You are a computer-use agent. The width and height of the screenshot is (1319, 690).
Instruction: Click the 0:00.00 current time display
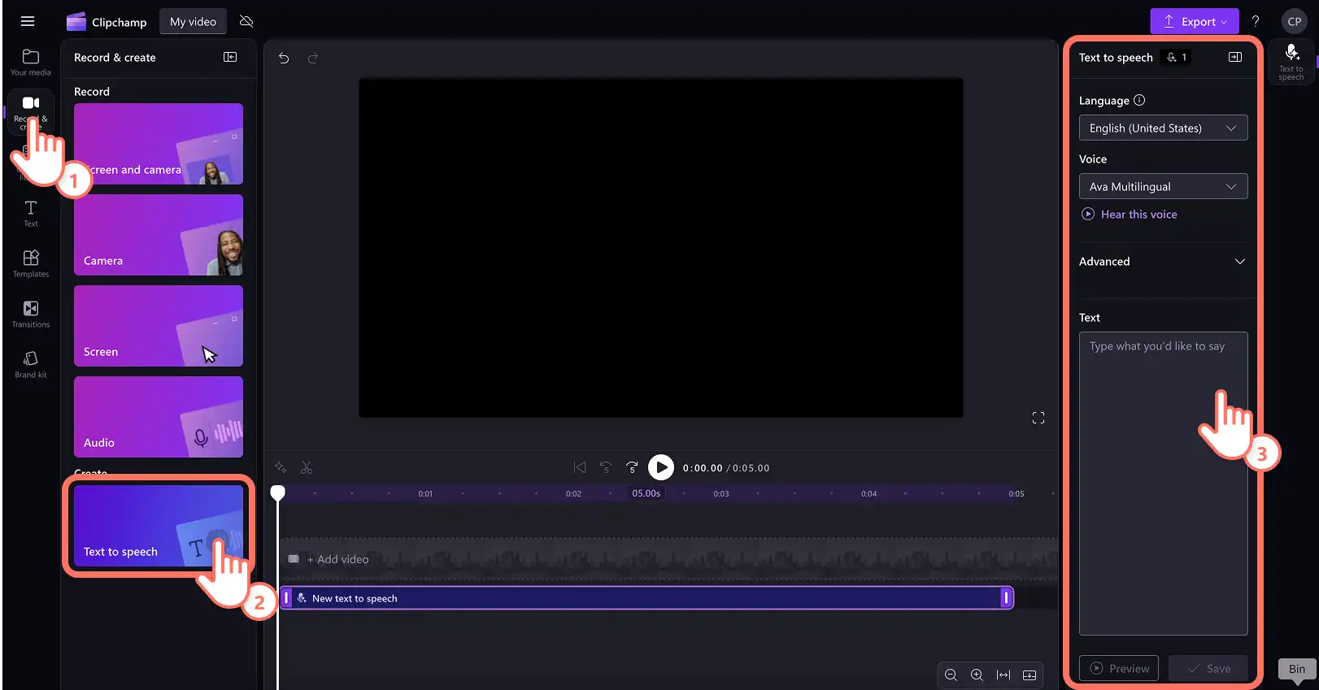pos(703,468)
